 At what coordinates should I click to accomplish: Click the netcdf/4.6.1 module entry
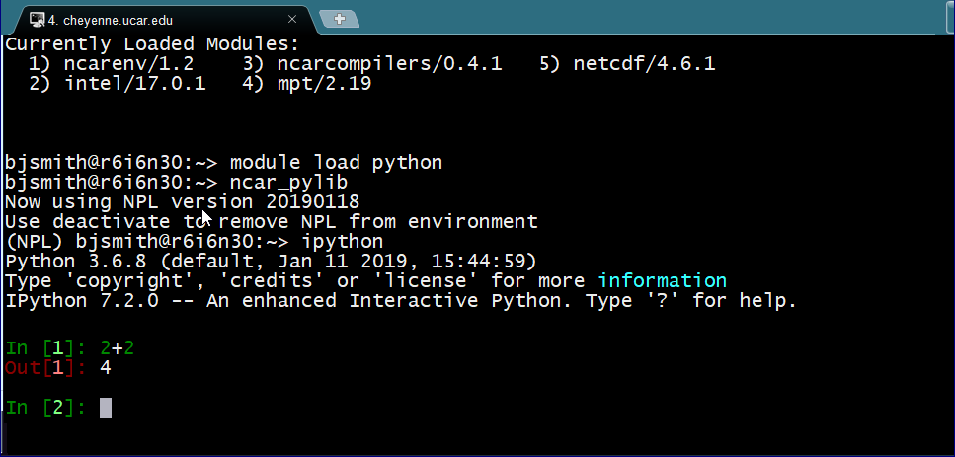644,64
